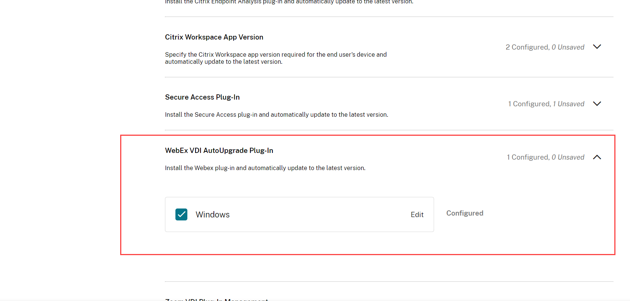
Task: Collapse the WebEx VDI AutoUpgrade Plug-In section
Action: click(x=597, y=157)
